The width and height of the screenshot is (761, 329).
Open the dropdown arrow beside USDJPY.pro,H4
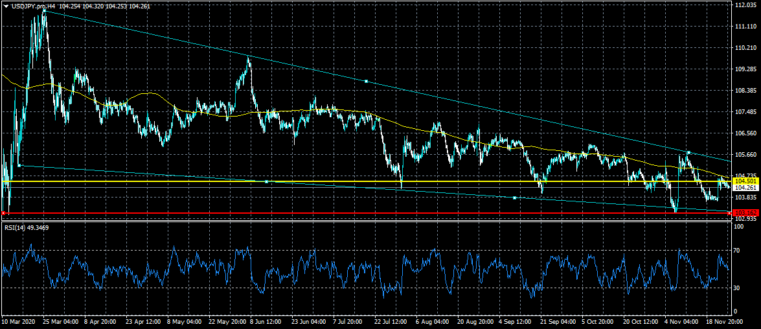point(6,6)
